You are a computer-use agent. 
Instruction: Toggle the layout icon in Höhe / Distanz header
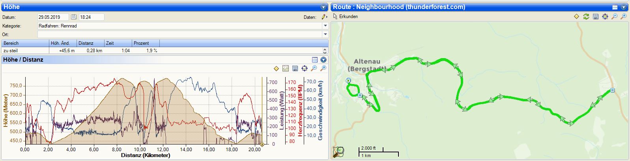point(314,60)
